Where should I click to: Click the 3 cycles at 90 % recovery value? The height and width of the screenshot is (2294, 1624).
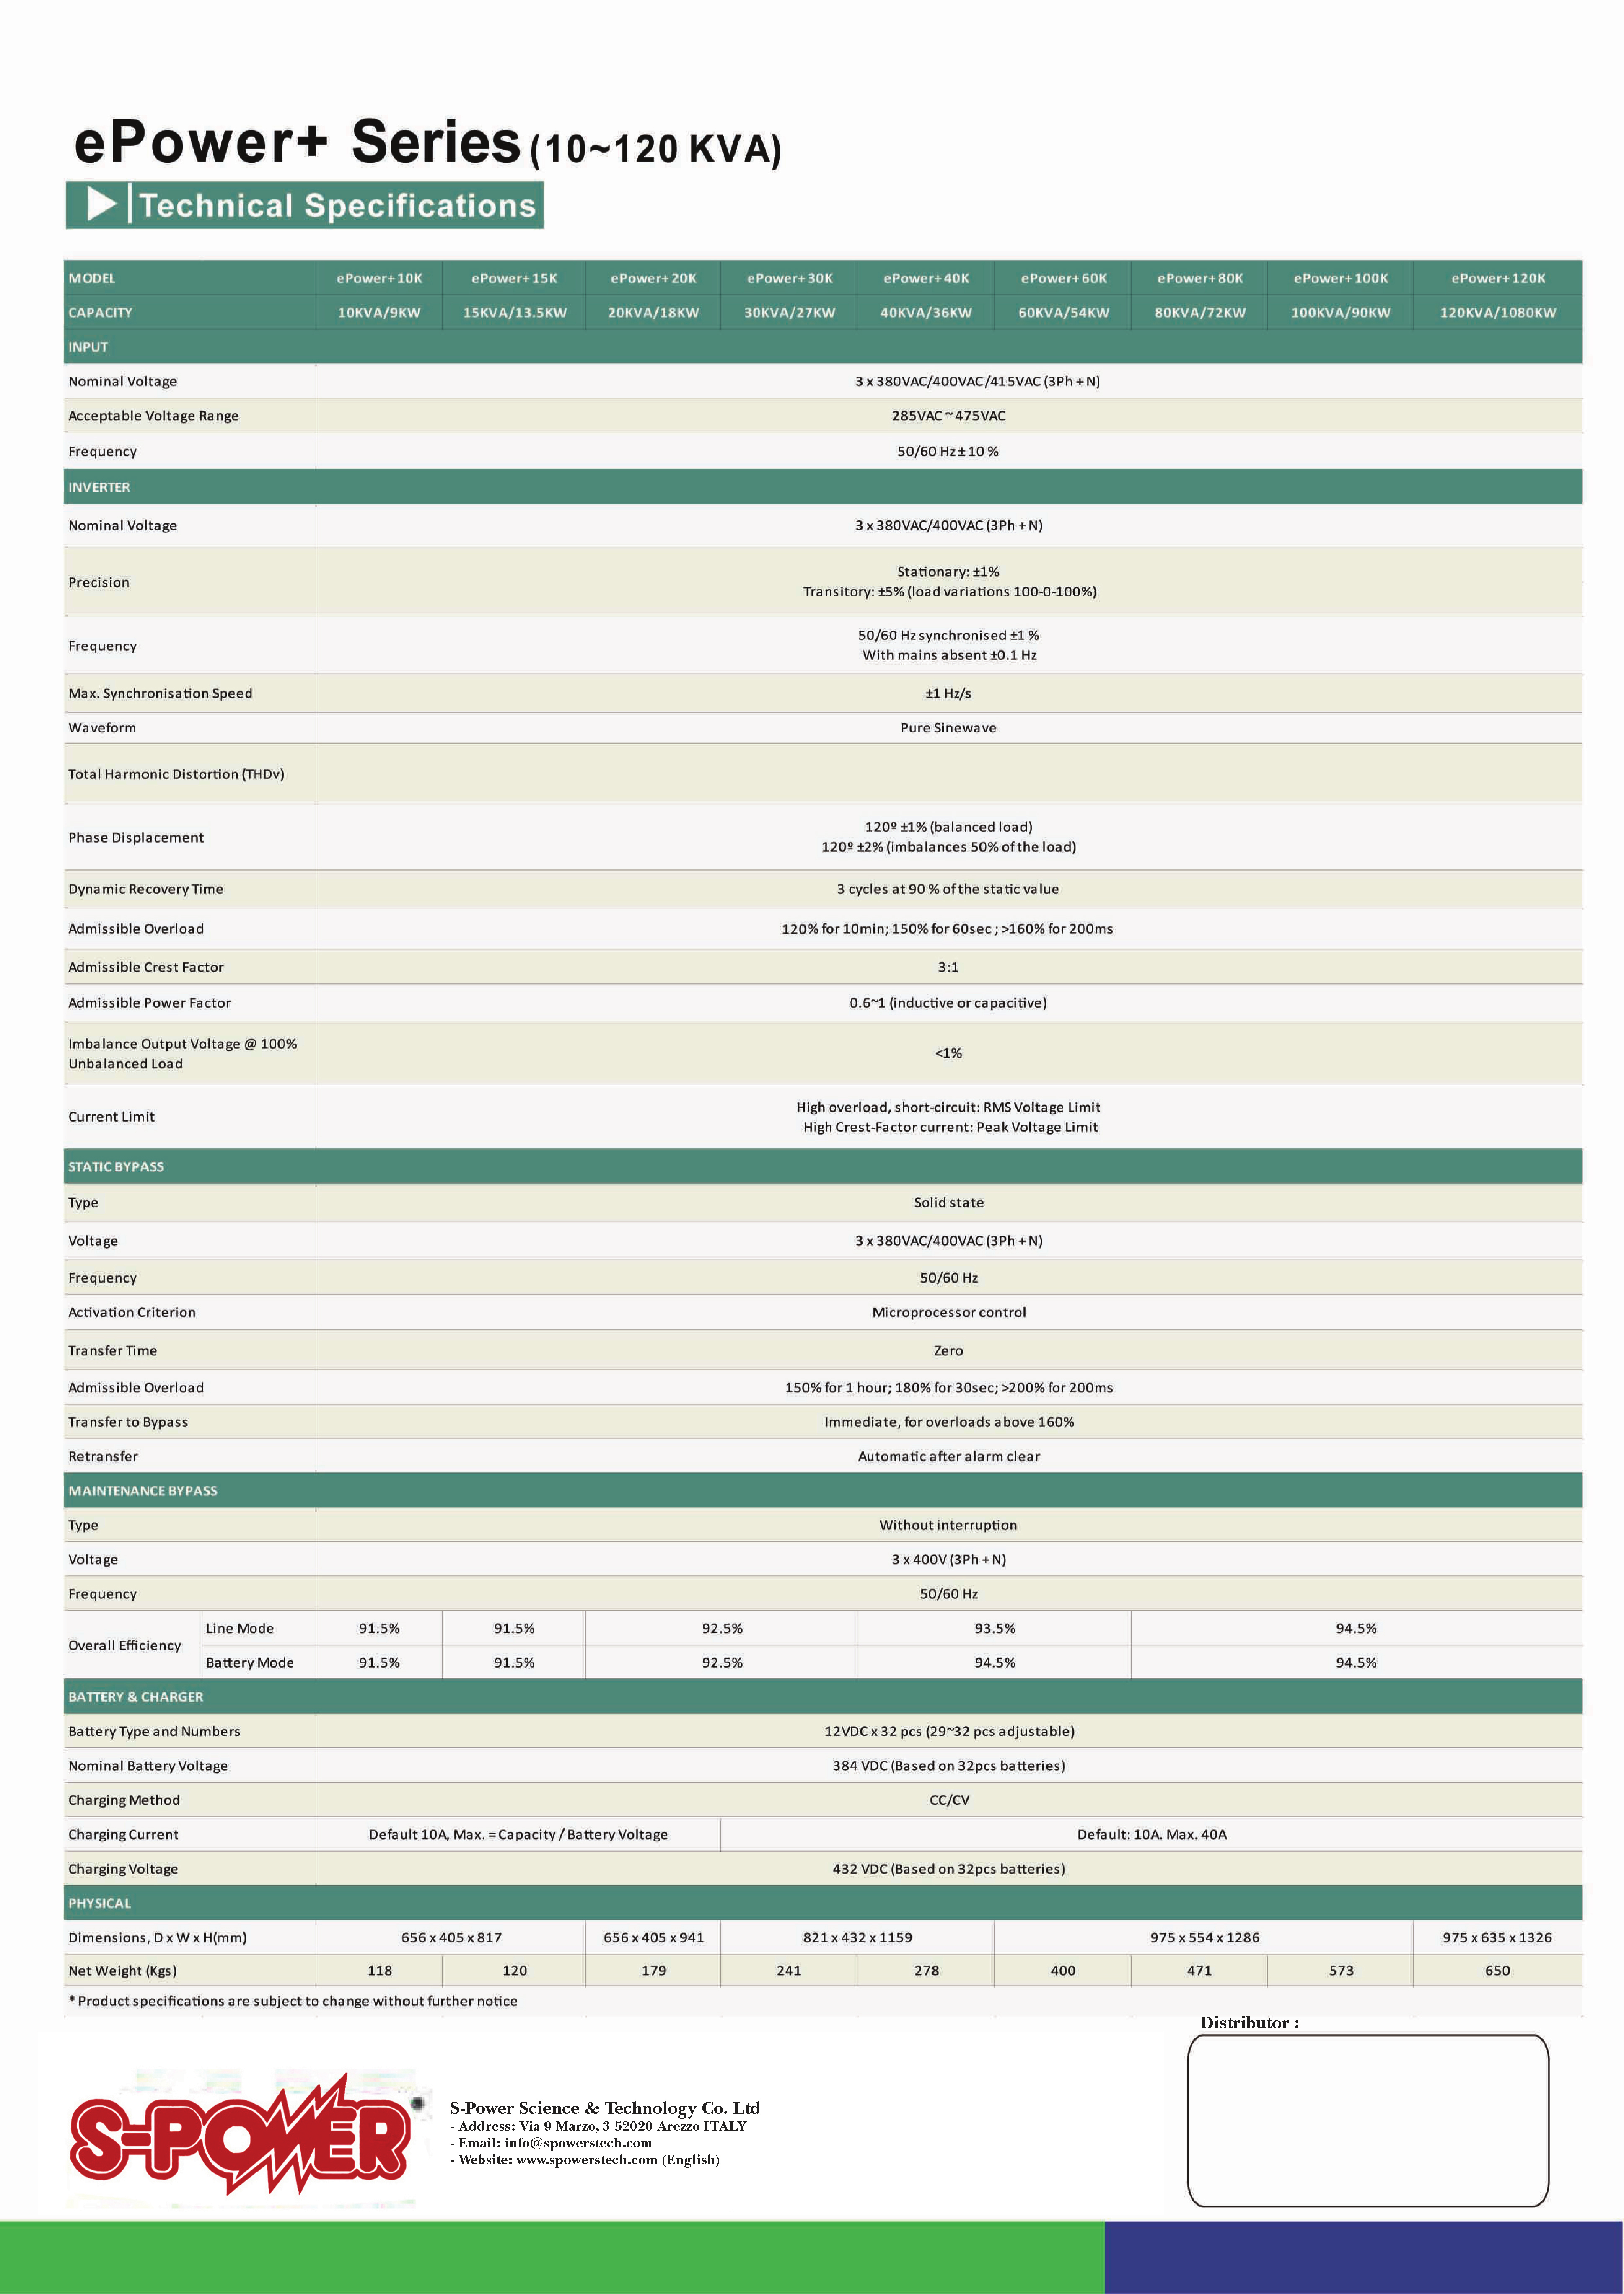[948, 890]
